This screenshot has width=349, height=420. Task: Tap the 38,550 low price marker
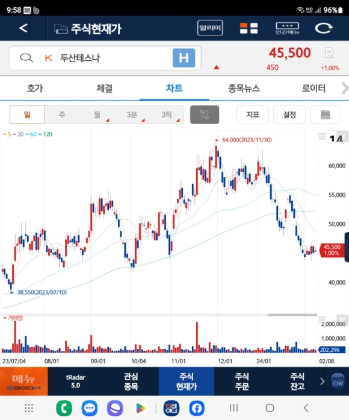tap(39, 292)
